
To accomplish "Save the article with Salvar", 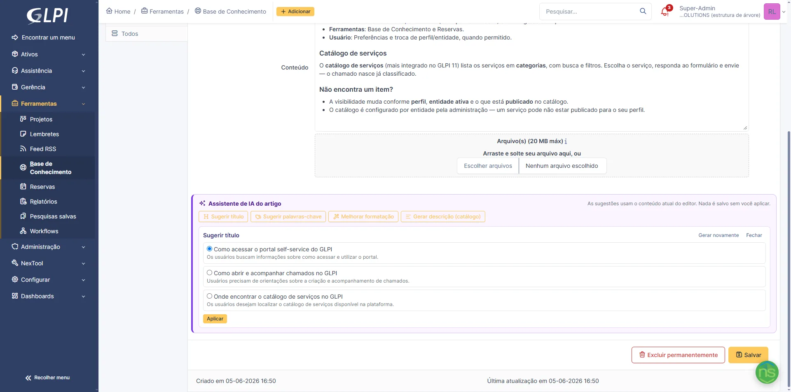I will (x=748, y=355).
